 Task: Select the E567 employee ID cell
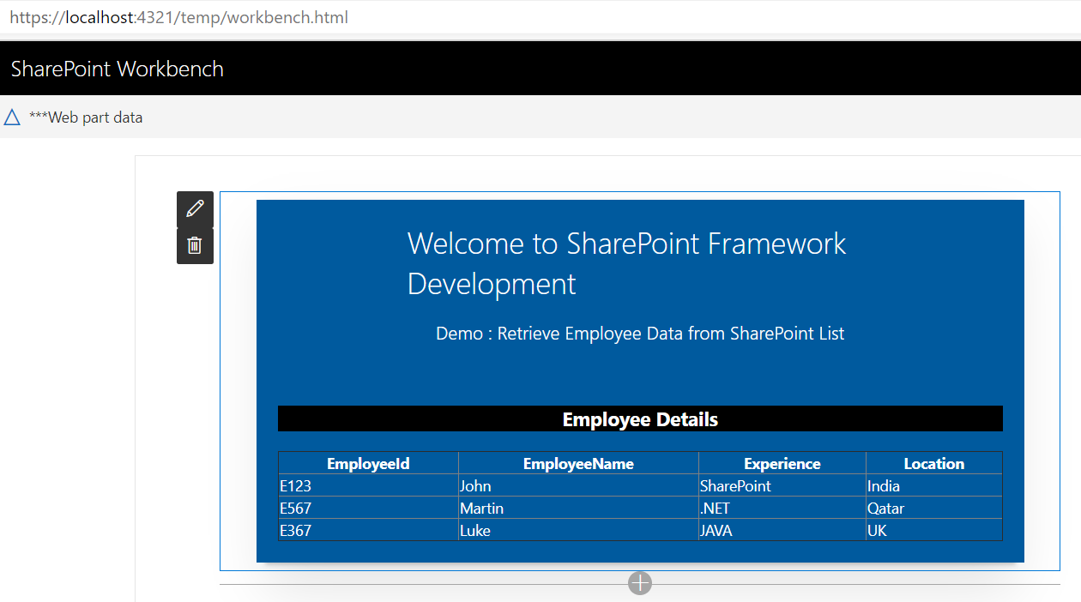[x=368, y=508]
